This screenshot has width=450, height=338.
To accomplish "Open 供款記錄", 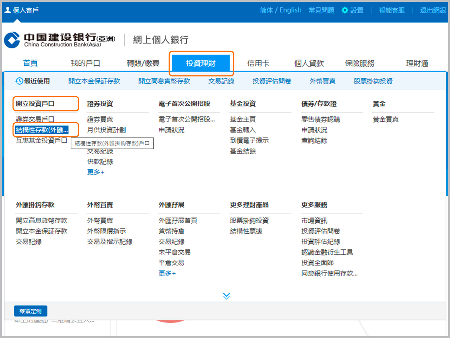I will [x=100, y=162].
